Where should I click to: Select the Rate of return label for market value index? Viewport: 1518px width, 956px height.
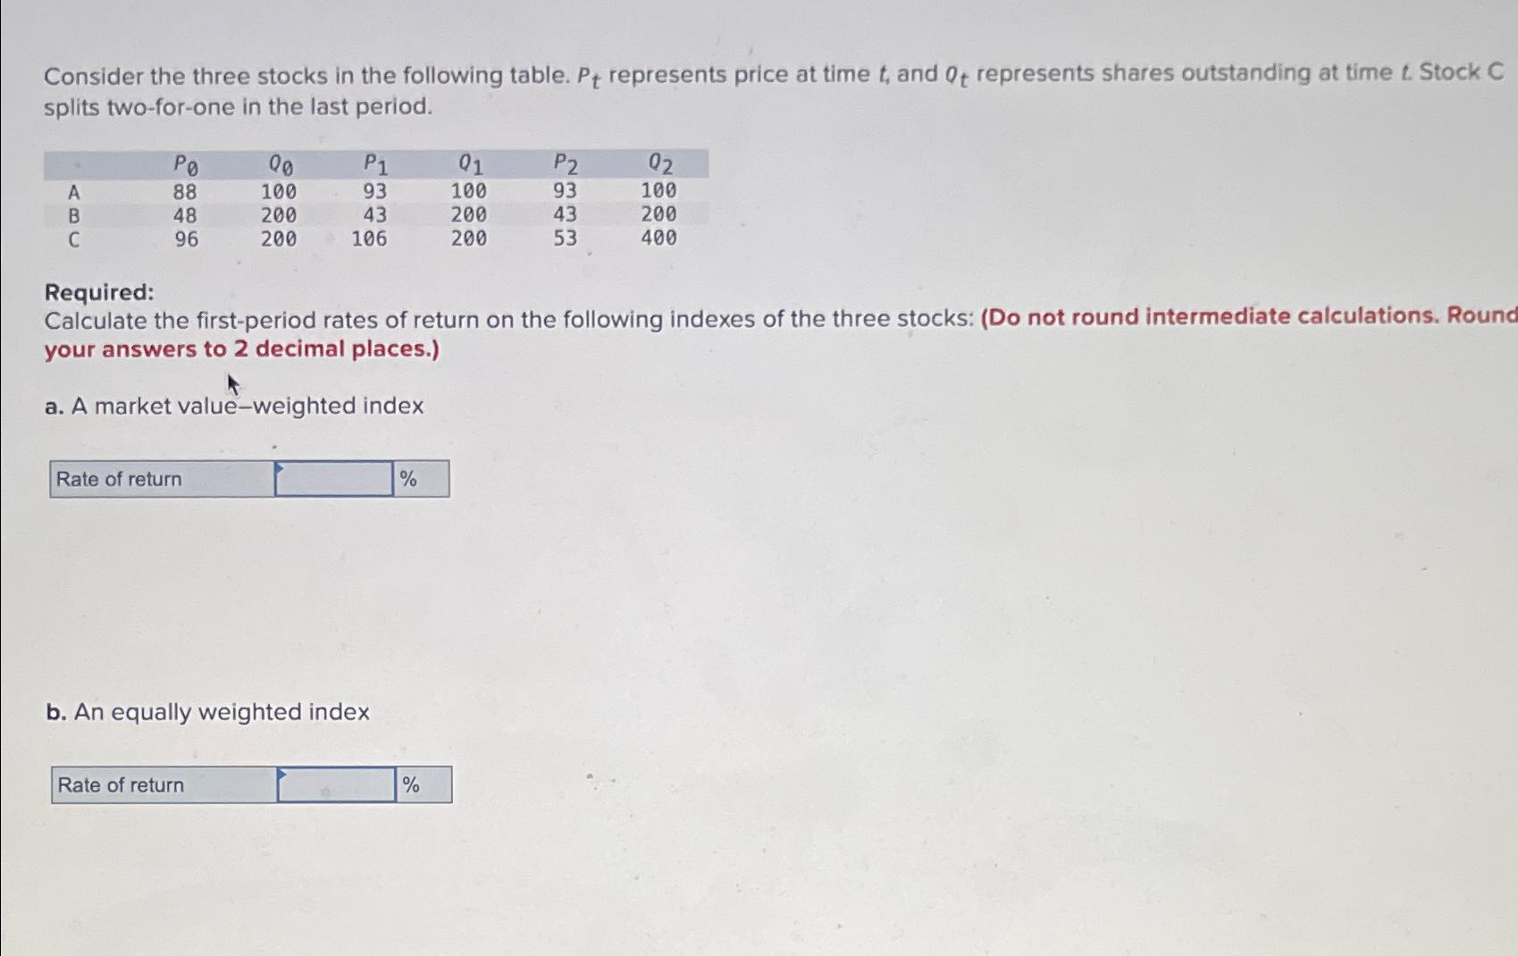(x=118, y=479)
